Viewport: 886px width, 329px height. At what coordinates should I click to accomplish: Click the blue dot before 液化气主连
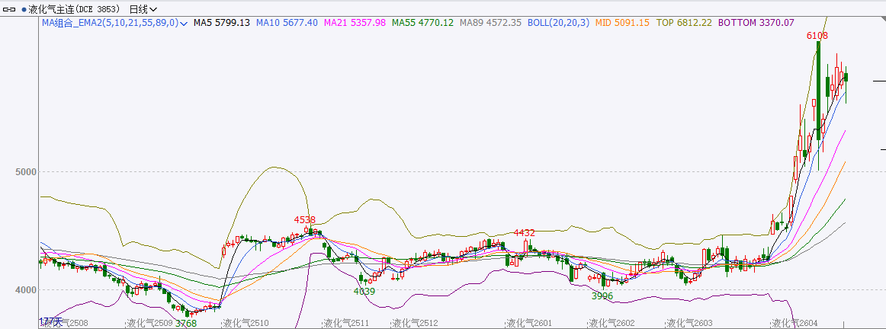click(24, 9)
